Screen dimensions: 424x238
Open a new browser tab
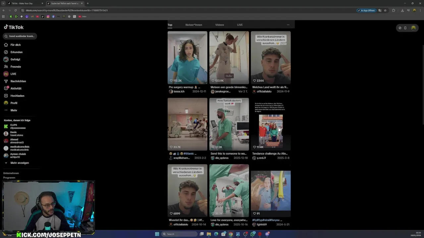click(87, 3)
